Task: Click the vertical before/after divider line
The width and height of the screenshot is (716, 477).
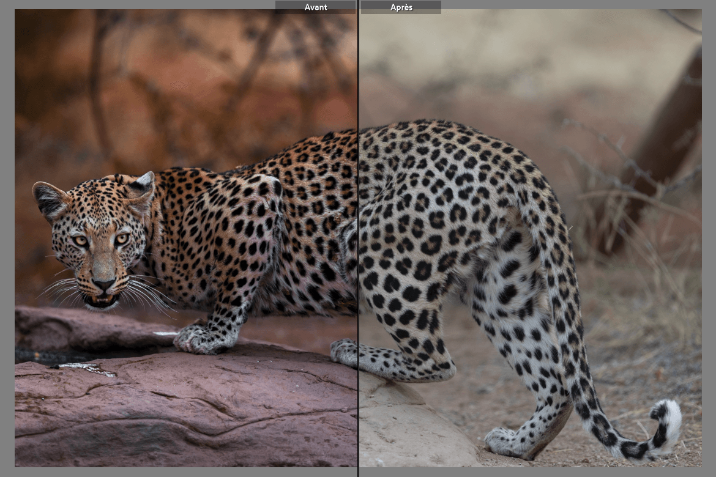Action: coord(358,245)
